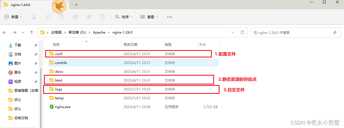Go back with the left arrow
Viewport: 344px width, 128px height.
(5, 32)
